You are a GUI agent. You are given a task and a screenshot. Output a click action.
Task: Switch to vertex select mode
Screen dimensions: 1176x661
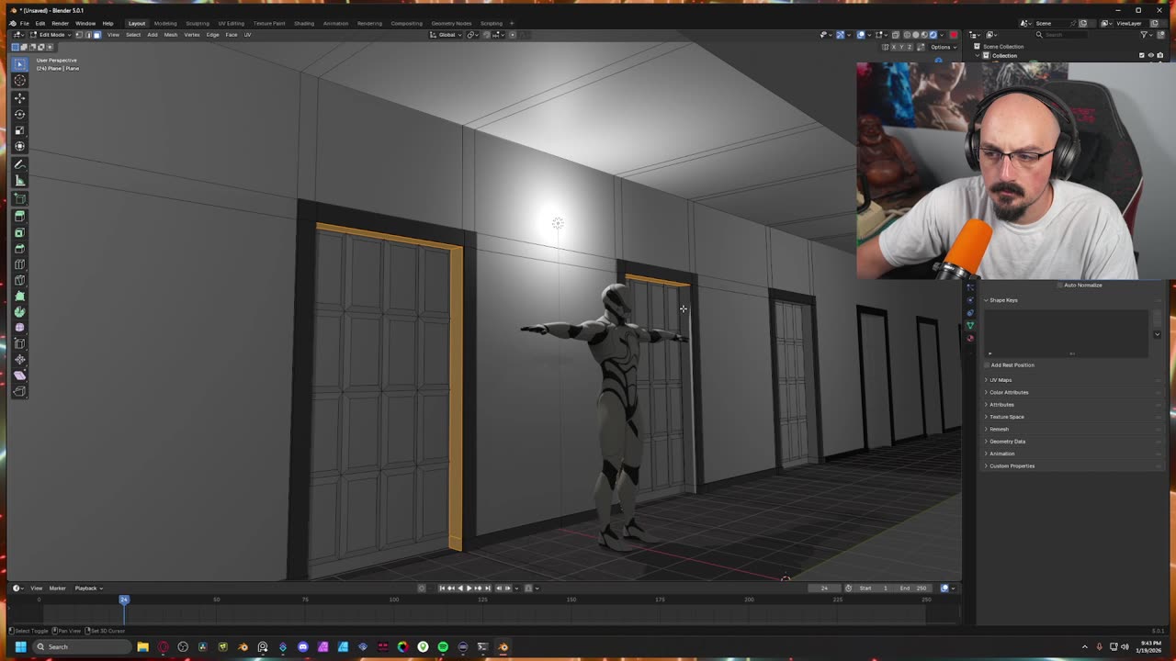pyautogui.click(x=79, y=35)
